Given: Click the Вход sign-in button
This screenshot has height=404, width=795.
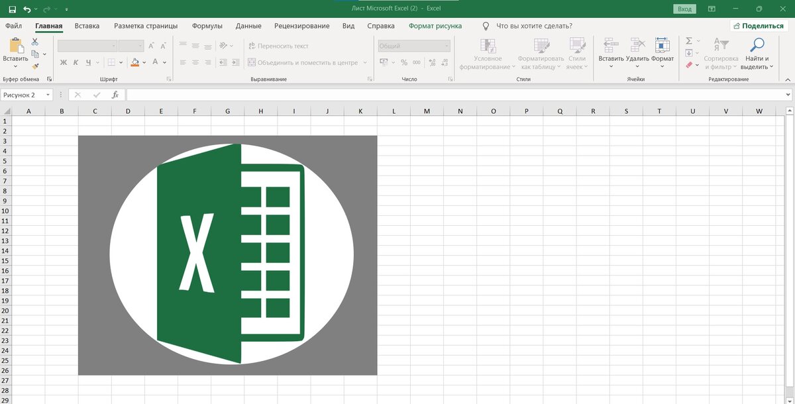Looking at the screenshot, I should [x=684, y=9].
